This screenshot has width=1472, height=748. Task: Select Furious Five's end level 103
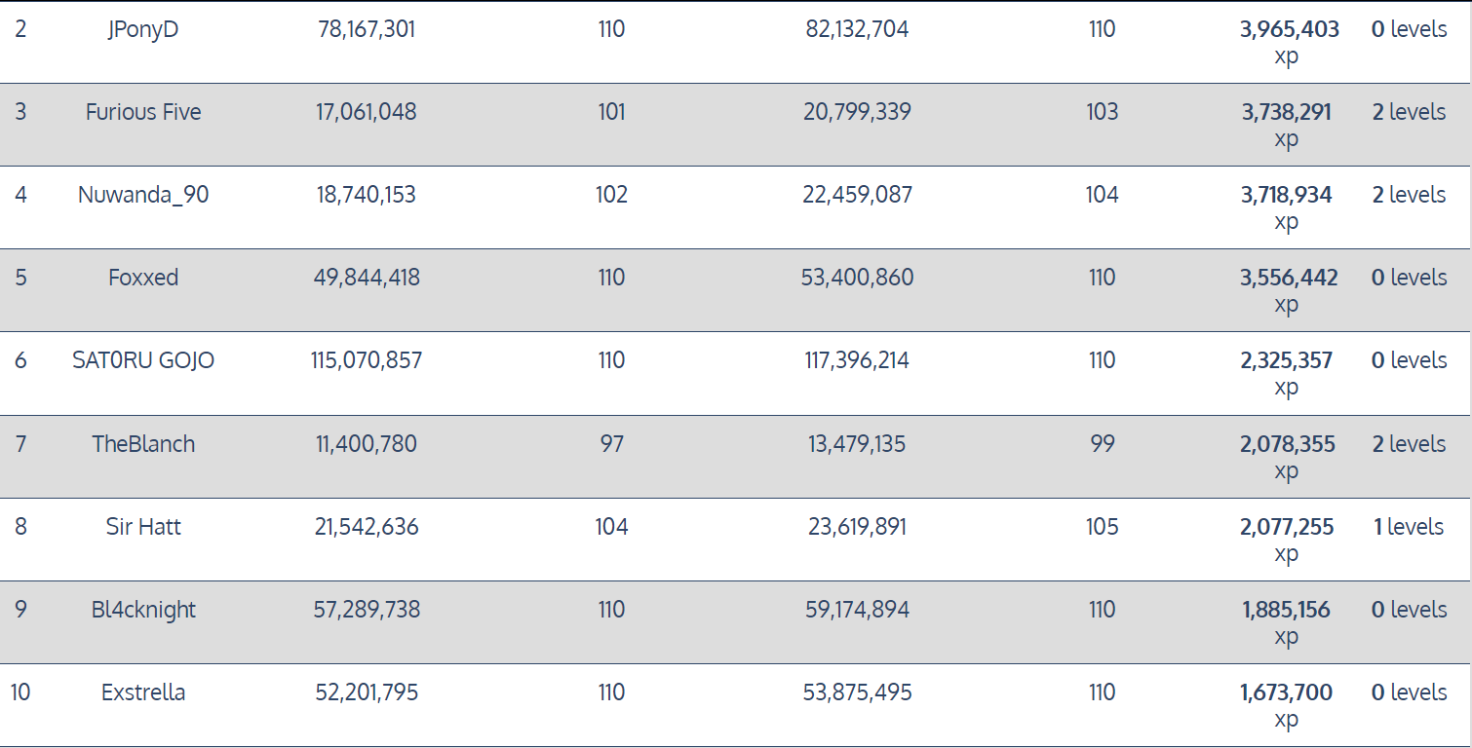tap(1102, 112)
